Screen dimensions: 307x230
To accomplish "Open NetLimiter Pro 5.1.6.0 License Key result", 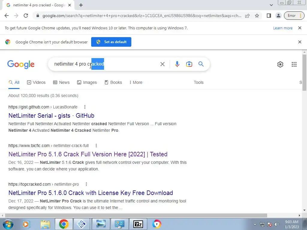I will pos(91,193).
